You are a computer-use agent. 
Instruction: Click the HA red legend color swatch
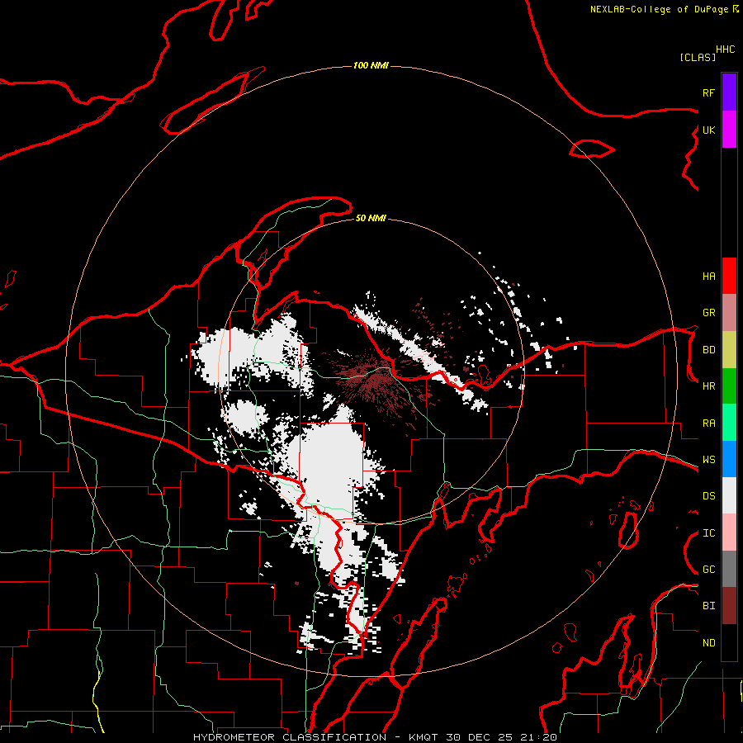[729, 276]
